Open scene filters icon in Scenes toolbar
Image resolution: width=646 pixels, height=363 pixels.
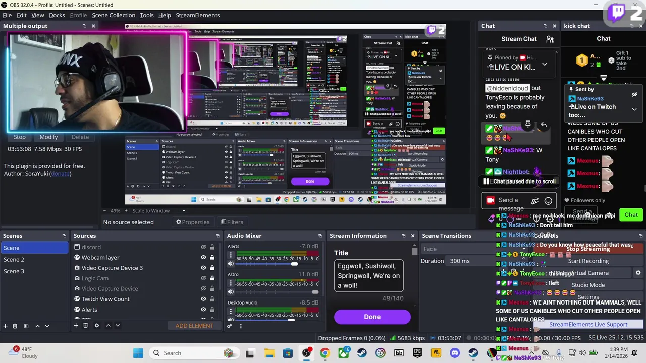pos(26,326)
